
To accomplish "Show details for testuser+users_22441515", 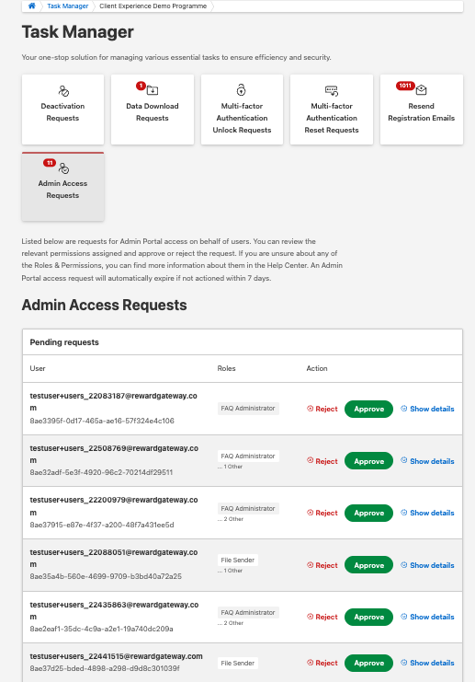I will (x=427, y=663).
